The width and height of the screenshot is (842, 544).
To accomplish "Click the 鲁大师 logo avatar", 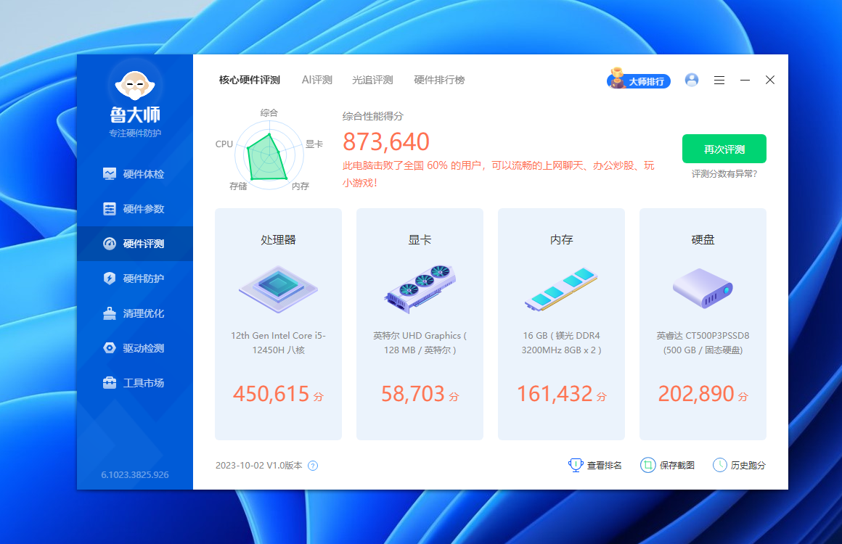I will [135, 85].
